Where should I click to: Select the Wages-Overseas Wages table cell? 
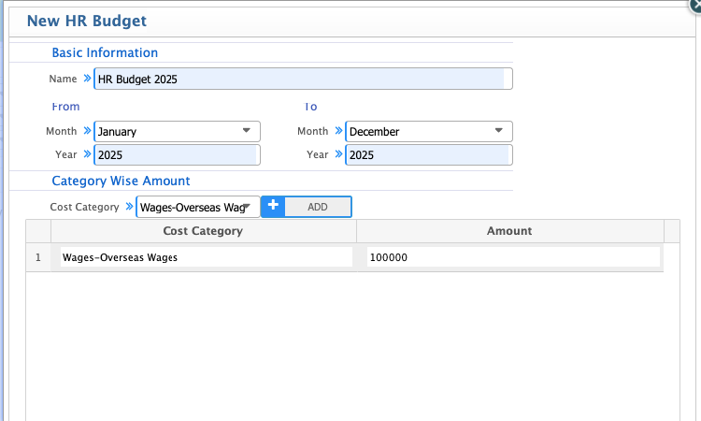tap(207, 257)
